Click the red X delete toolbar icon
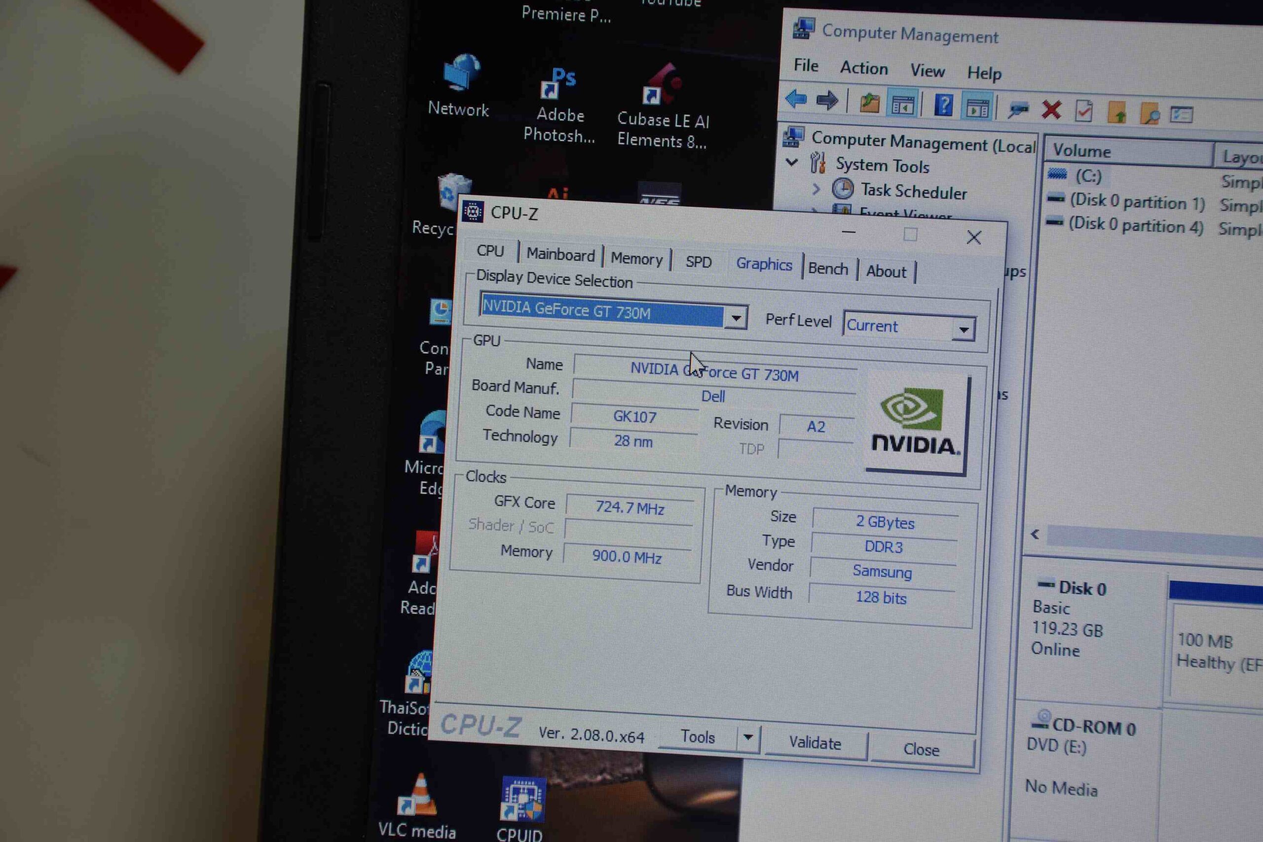 tap(1051, 110)
